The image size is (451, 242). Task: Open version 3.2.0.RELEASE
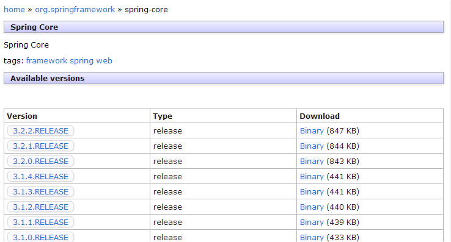[x=40, y=161]
